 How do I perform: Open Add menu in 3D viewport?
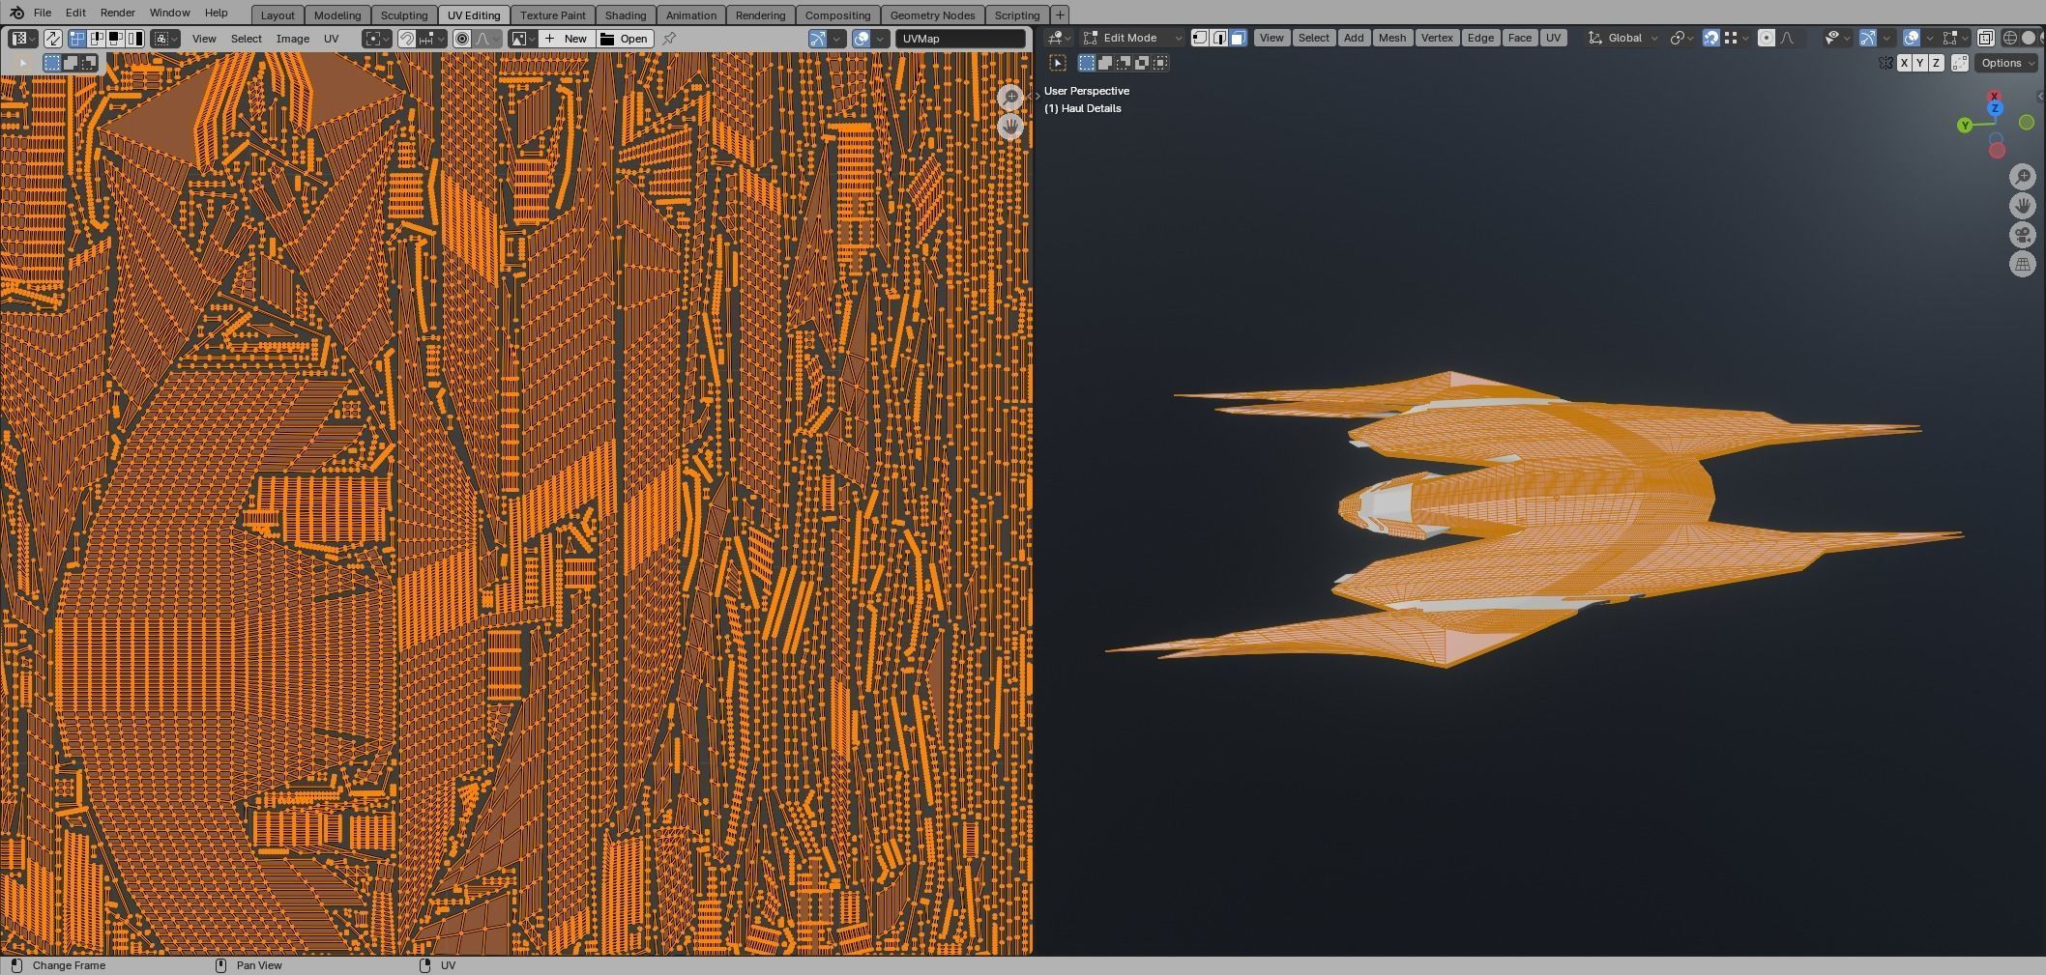point(1354,38)
